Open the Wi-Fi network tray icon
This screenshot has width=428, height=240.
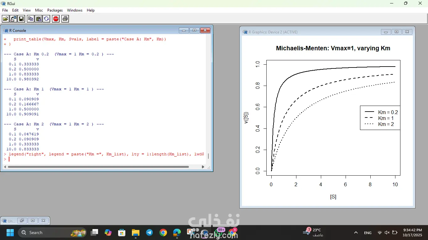tap(380, 233)
